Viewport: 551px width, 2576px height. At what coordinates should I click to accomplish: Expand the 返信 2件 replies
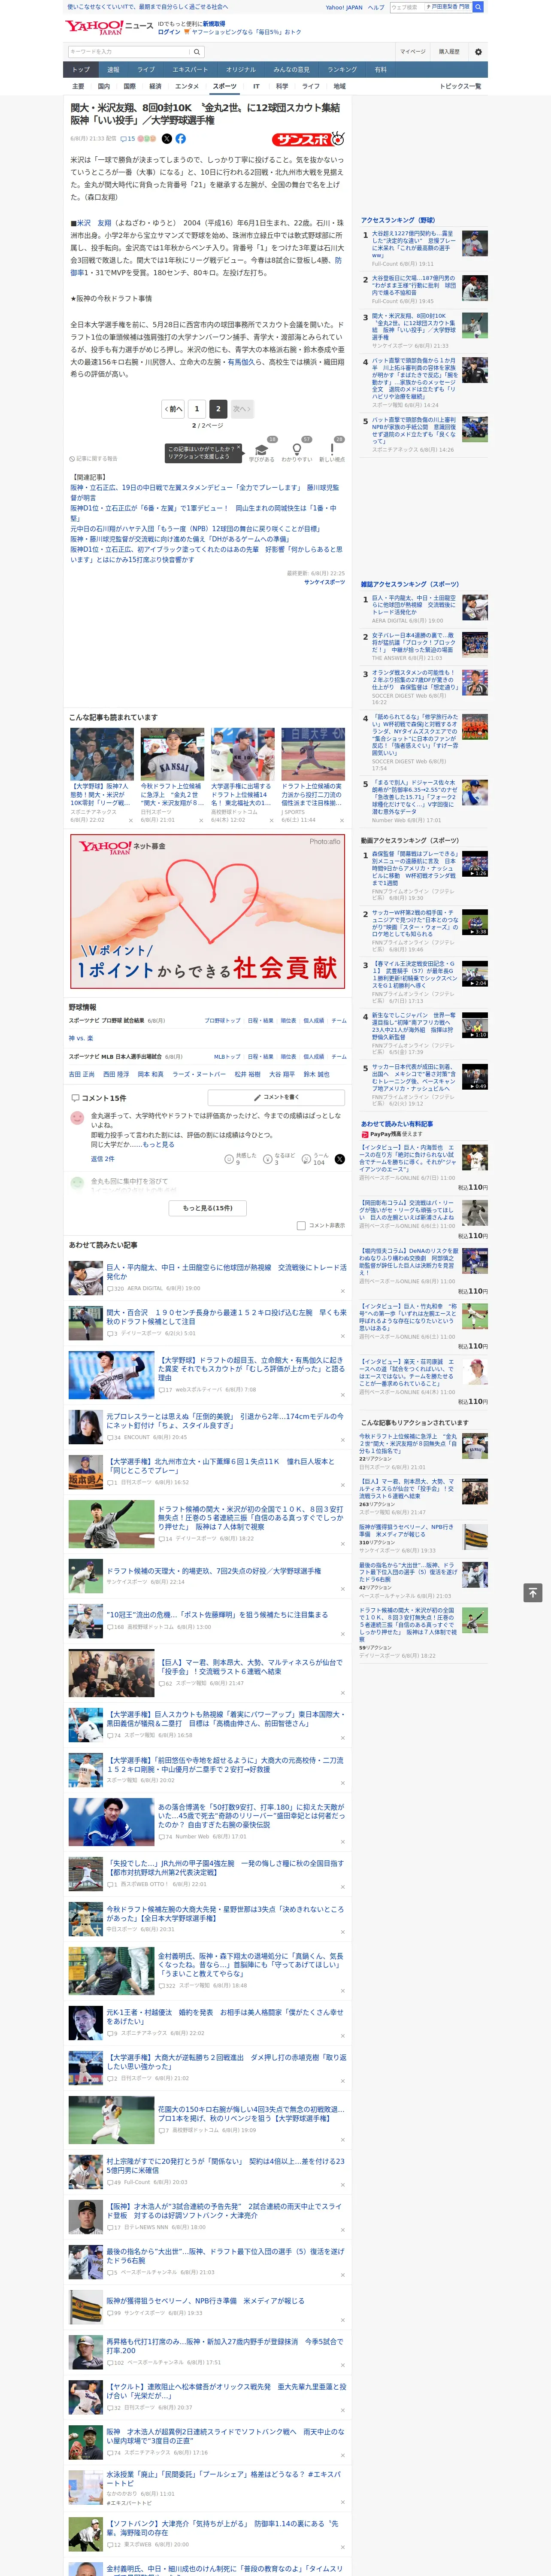(x=103, y=1159)
